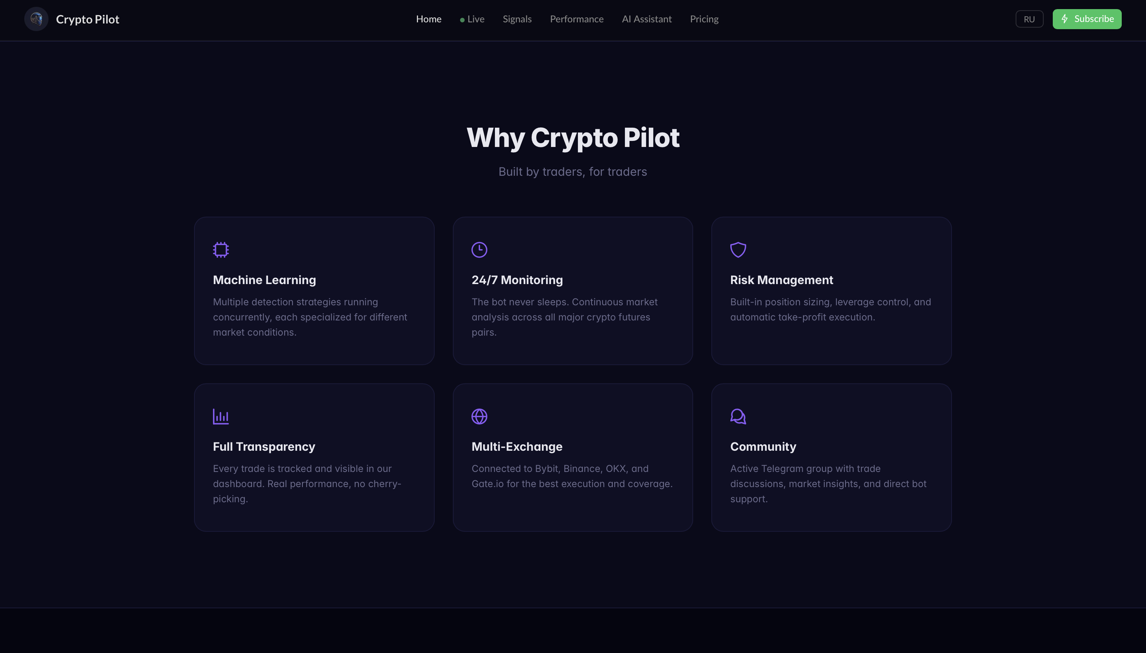Open the AI Assistant page
The height and width of the screenshot is (653, 1146).
pyautogui.click(x=647, y=19)
